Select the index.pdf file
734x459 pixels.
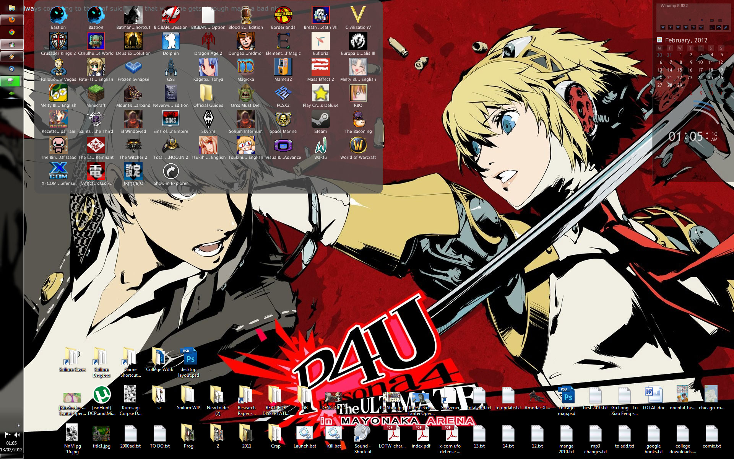(x=421, y=436)
